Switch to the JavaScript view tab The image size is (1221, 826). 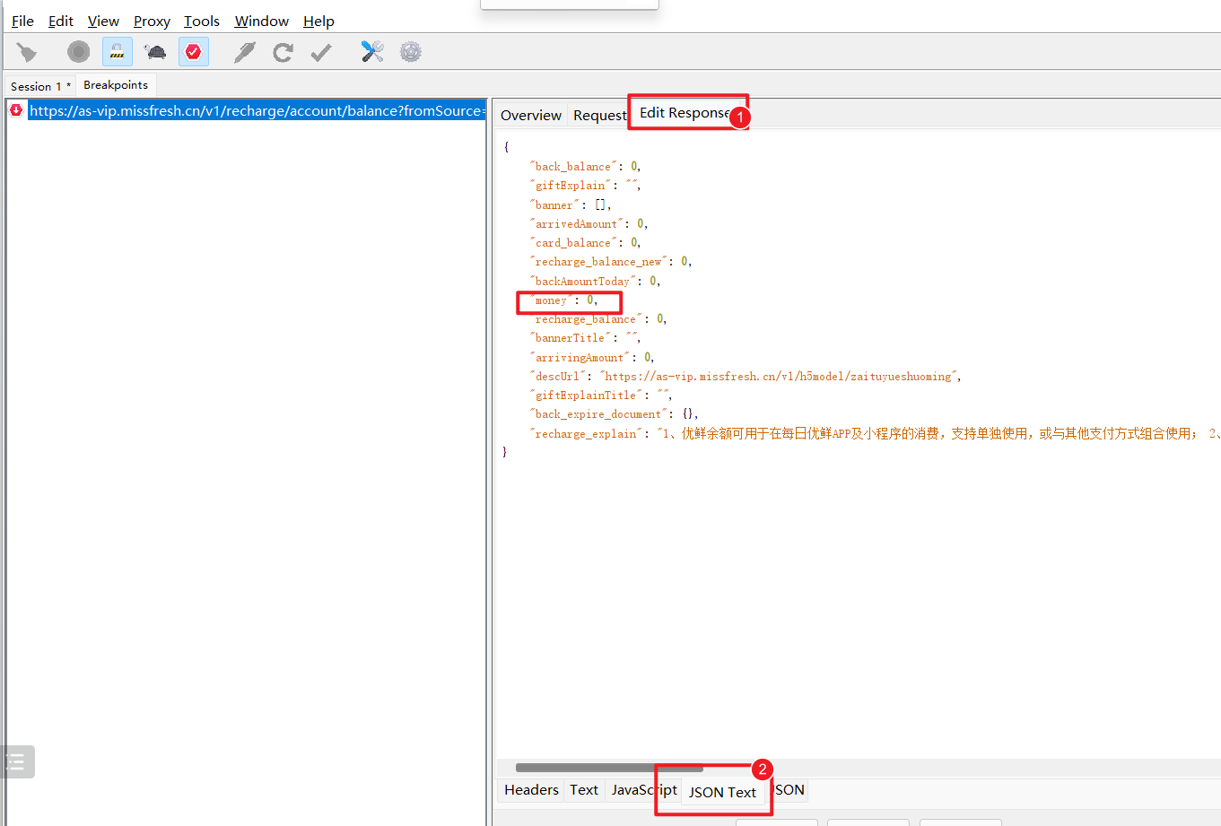pyautogui.click(x=644, y=790)
